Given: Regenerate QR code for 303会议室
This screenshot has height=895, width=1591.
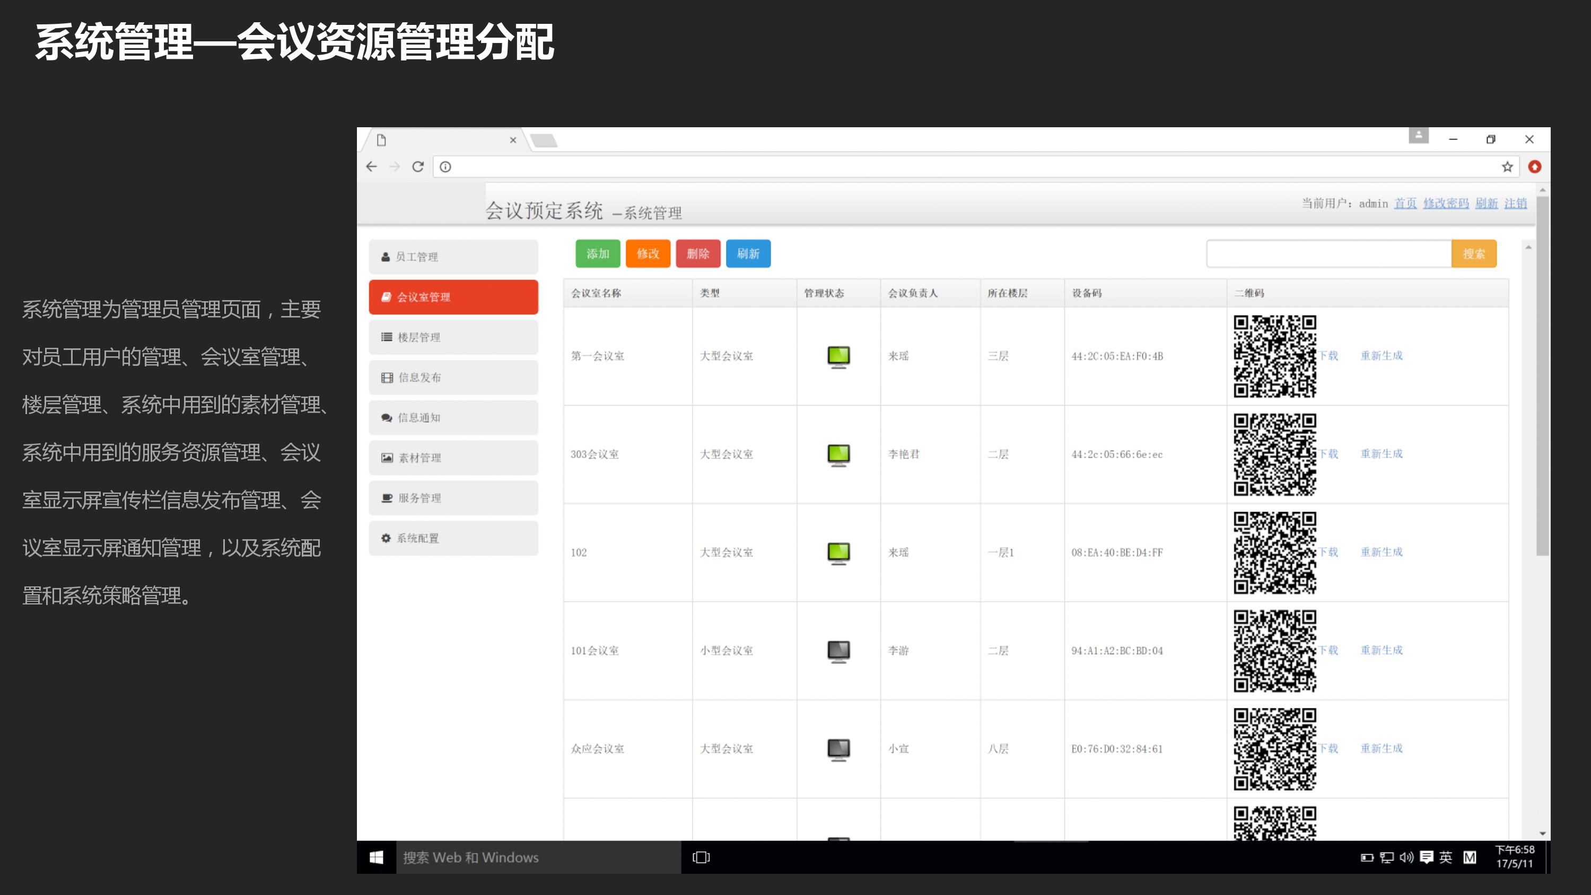Looking at the screenshot, I should [x=1382, y=454].
